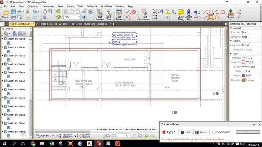Click Edit Content tool
This screenshot has width=262, height=147.
coord(100,15)
